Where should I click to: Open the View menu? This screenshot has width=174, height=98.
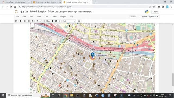pyautogui.click(x=31, y=17)
